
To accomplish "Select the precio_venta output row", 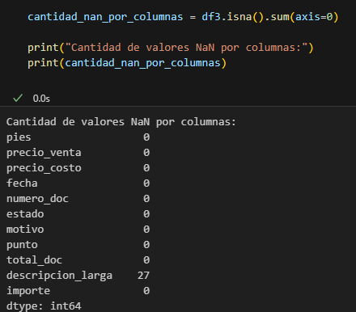I will pos(78,153).
